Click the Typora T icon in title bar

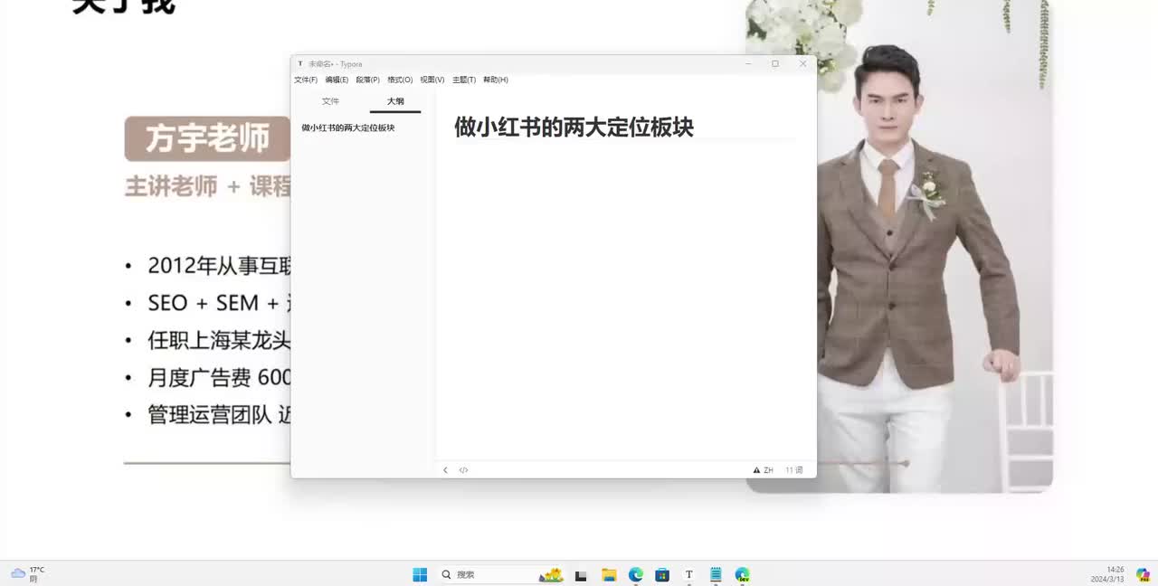300,64
